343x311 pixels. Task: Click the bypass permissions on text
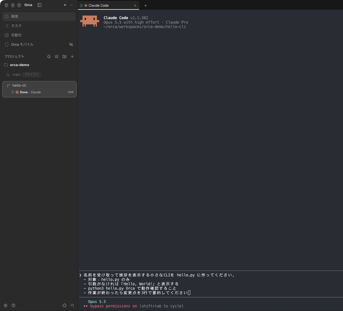tap(114, 306)
